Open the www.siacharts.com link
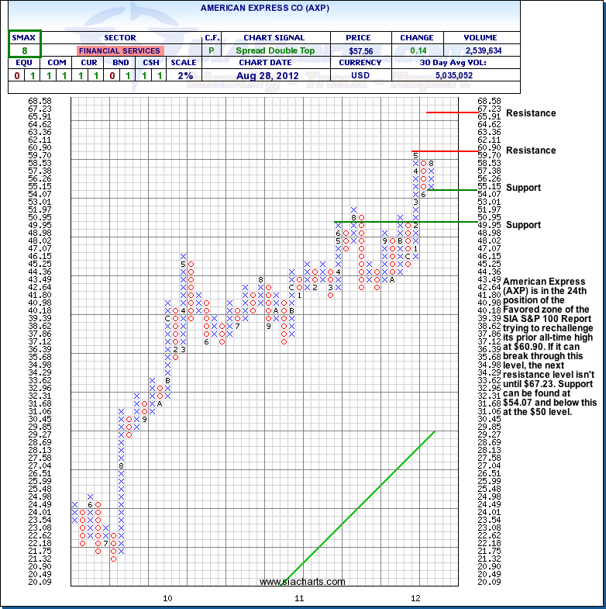606x609 pixels. tap(302, 582)
